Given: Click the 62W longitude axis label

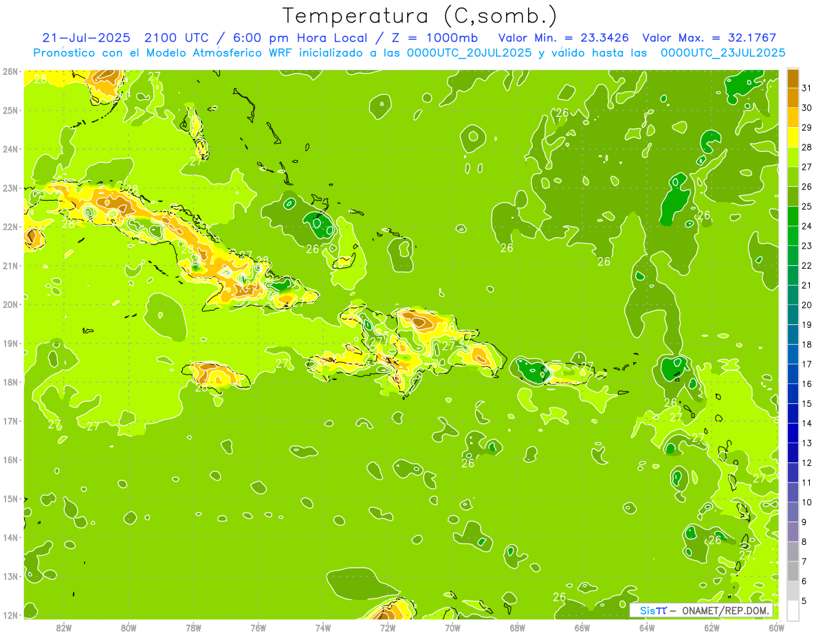Looking at the screenshot, I should pyautogui.click(x=712, y=627).
